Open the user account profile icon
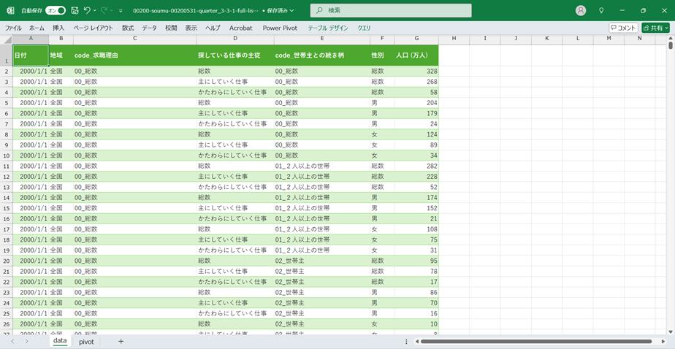The width and height of the screenshot is (675, 349). pyautogui.click(x=581, y=11)
